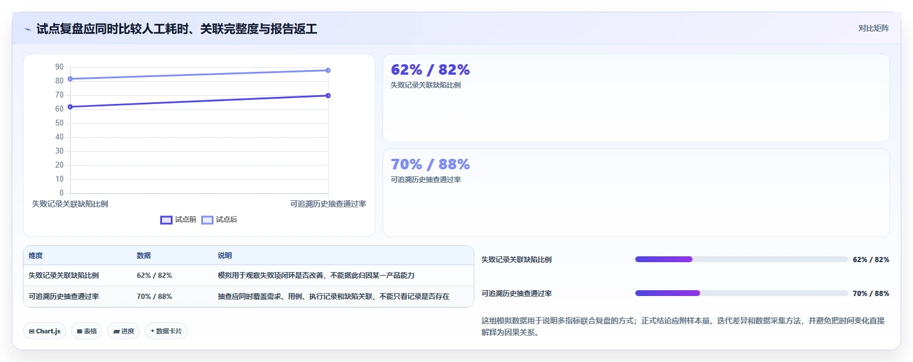The width and height of the screenshot is (913, 362).
Task: Click chart x-axis label 可追溯历史抽查通过率
Action: pos(328,204)
